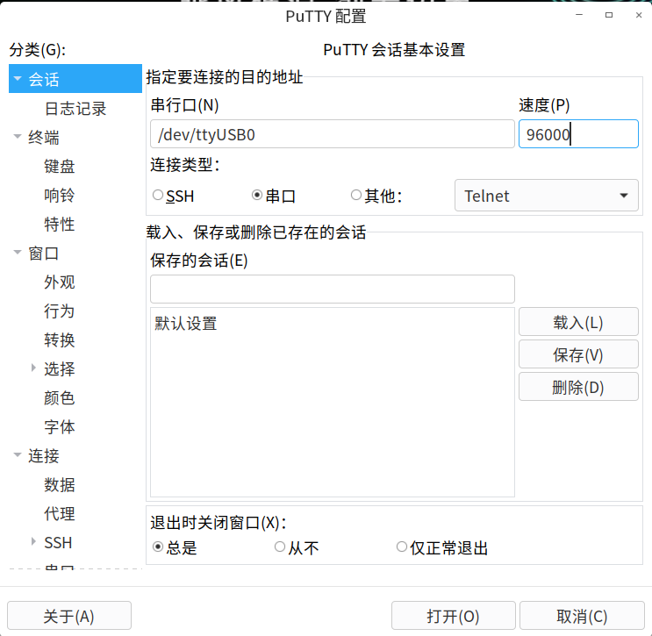Minimize the PuTTY 配置 window
Image resolution: width=652 pixels, height=636 pixels.
(x=579, y=15)
